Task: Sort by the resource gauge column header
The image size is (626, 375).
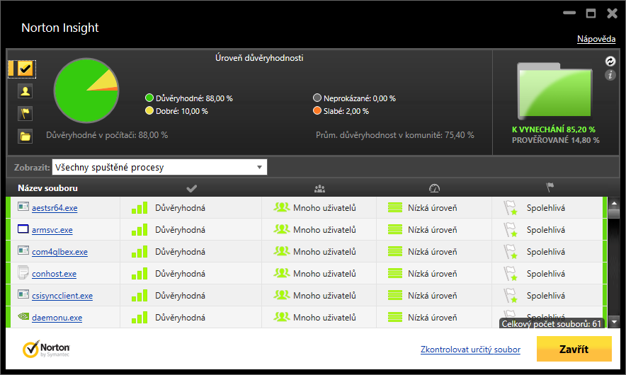Action: click(434, 188)
